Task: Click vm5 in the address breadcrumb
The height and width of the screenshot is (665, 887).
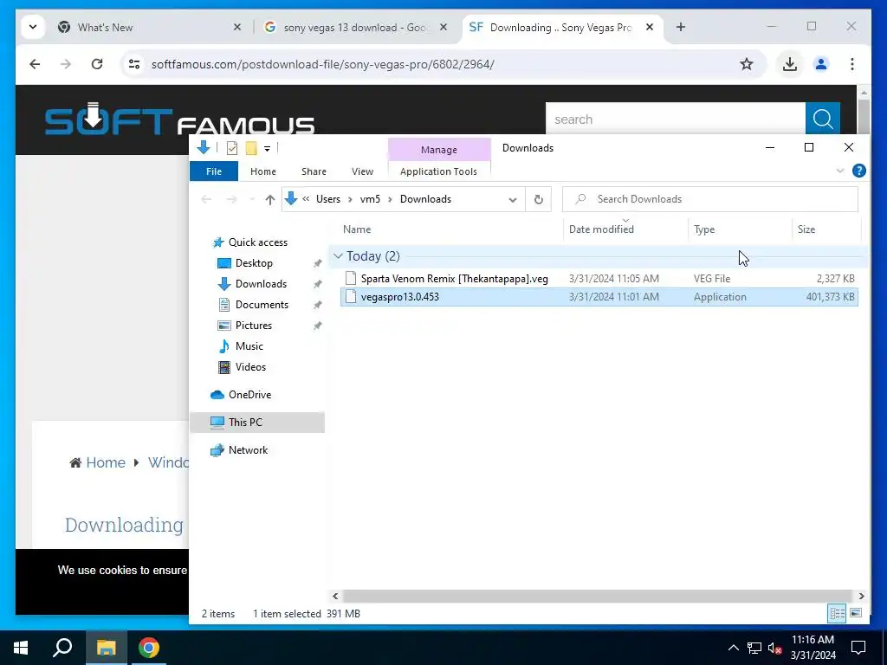Action: pos(370,199)
